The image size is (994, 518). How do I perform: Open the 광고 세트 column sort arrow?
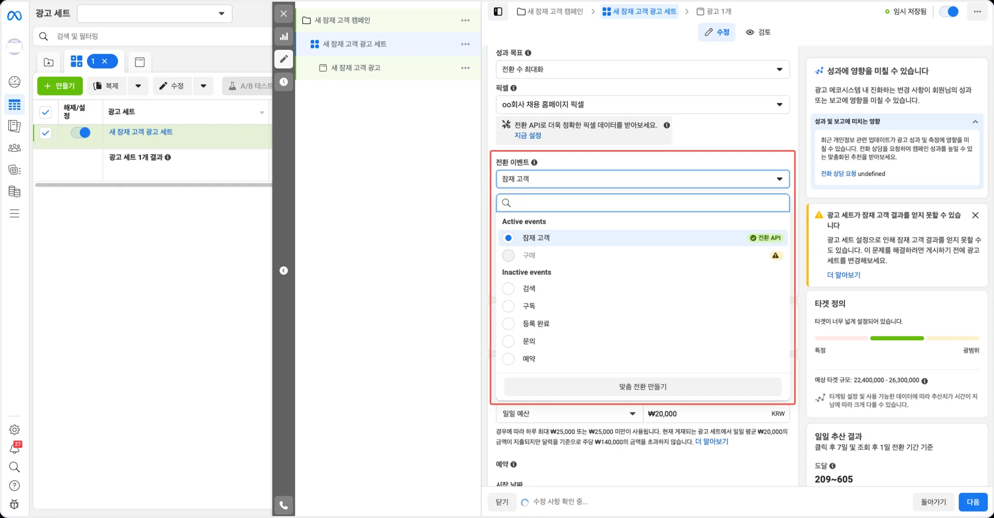262,112
